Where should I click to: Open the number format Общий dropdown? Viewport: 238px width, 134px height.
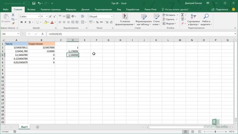coord(112,16)
